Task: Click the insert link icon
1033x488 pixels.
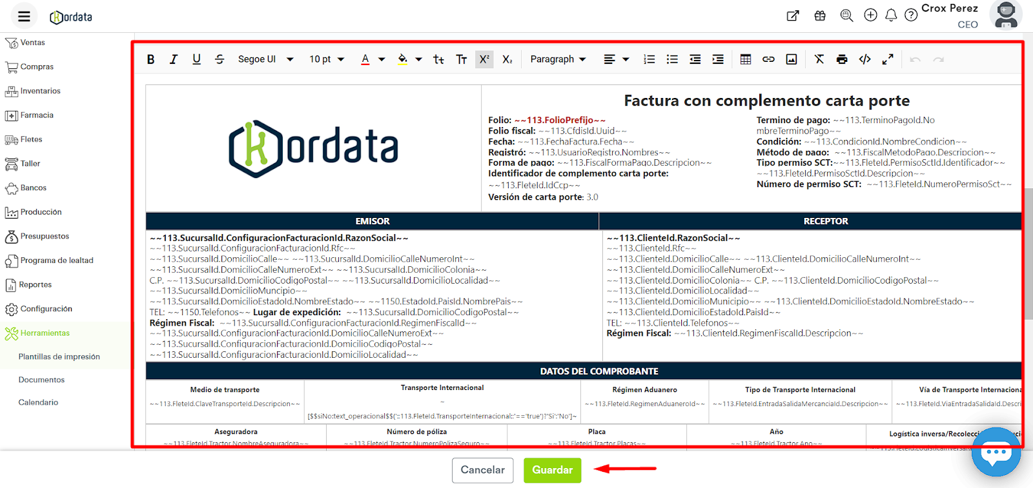Action: 768,59
